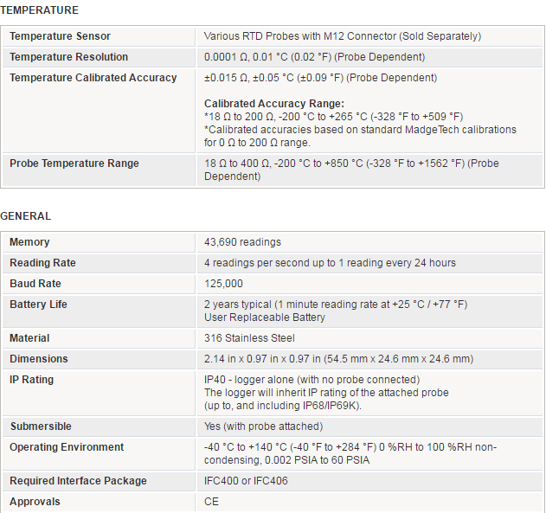Image resolution: width=546 pixels, height=513 pixels.
Task: Click the IP Rating label
Action: (x=31, y=380)
